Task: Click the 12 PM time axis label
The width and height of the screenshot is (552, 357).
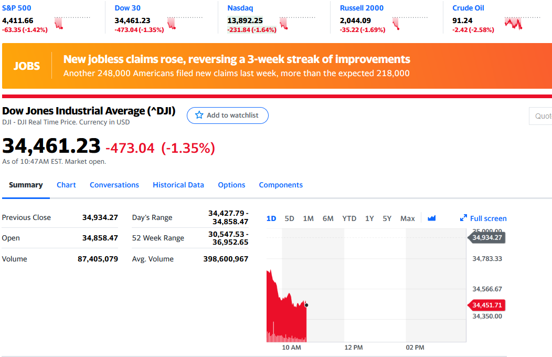Action: 354,348
